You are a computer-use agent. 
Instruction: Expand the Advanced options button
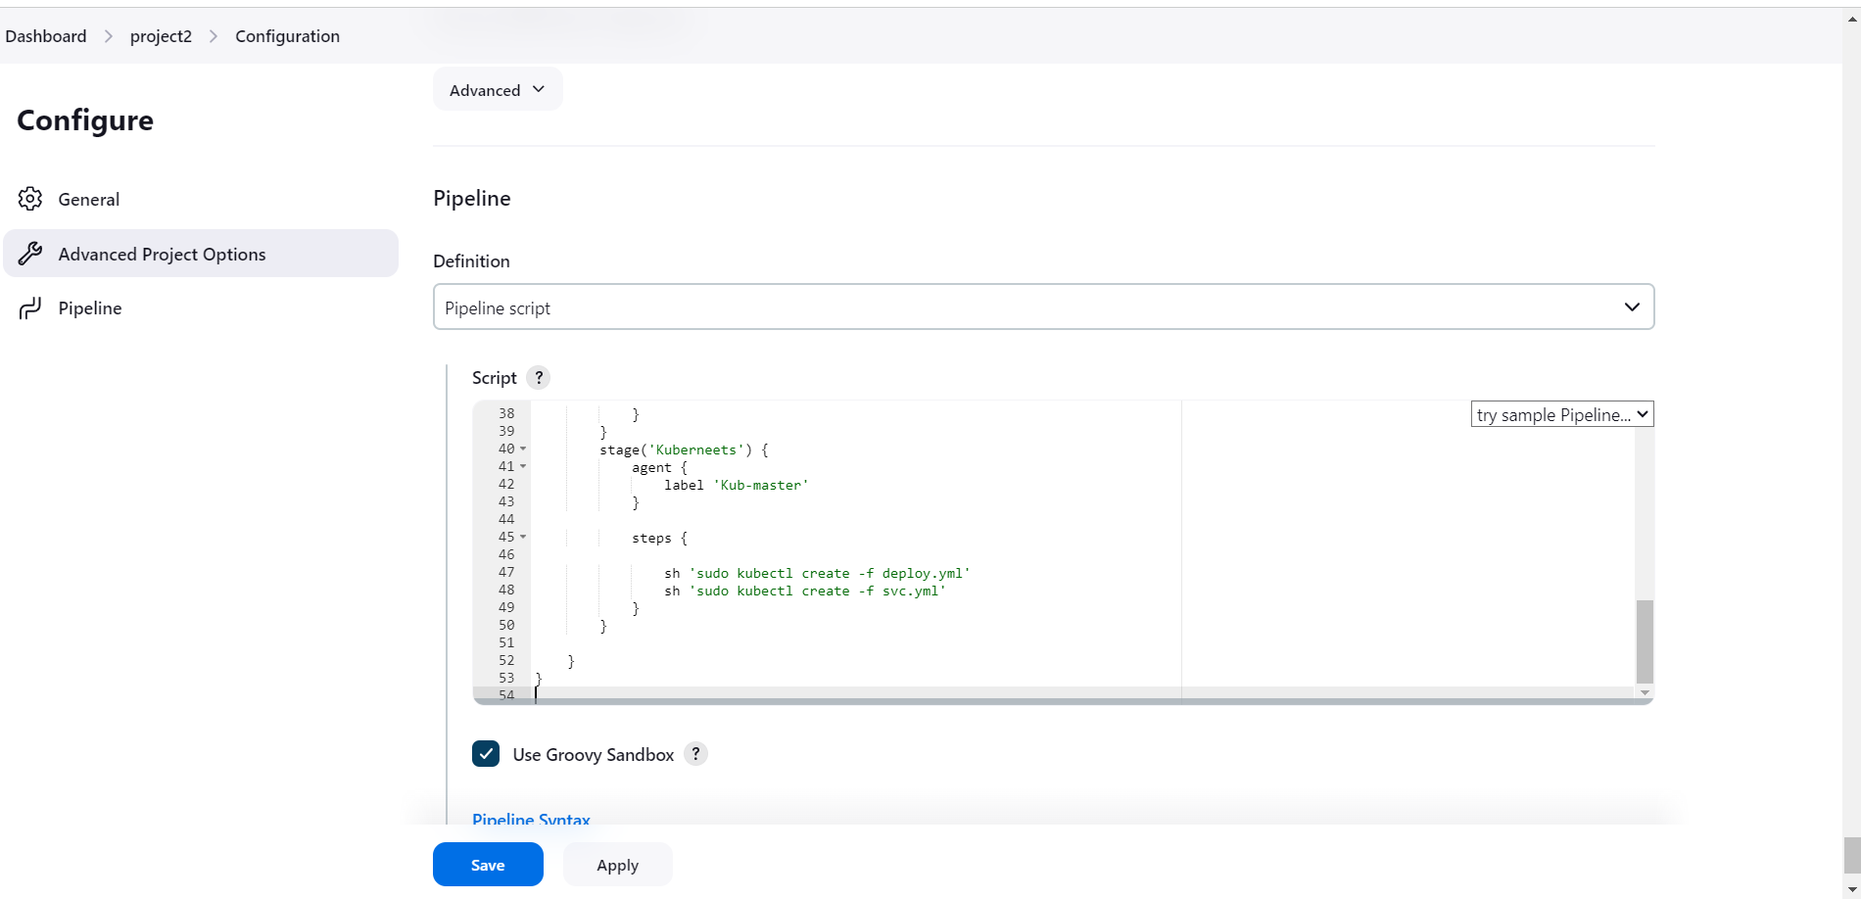point(497,90)
